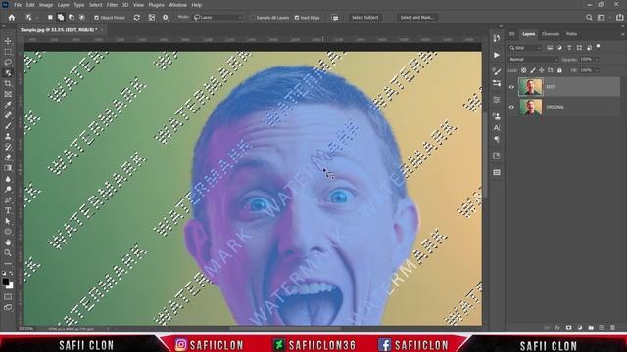
Task: Select the Ellipse shape tool
Action: pyautogui.click(x=8, y=232)
